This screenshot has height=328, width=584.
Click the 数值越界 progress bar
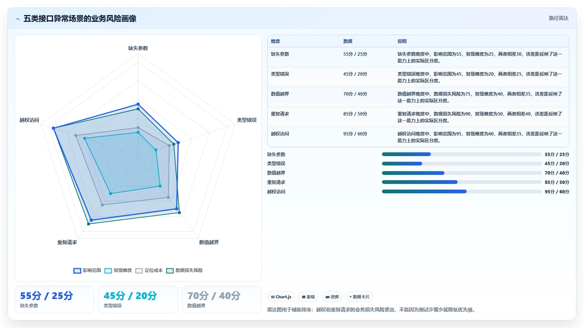coord(462,173)
